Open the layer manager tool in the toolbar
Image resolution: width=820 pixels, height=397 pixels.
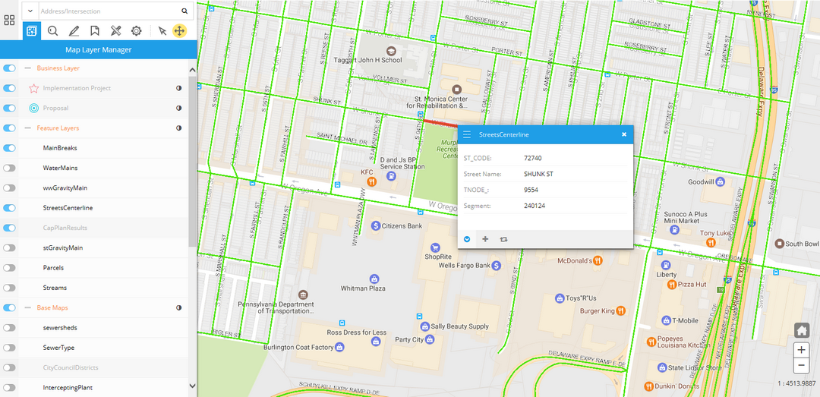point(31,31)
